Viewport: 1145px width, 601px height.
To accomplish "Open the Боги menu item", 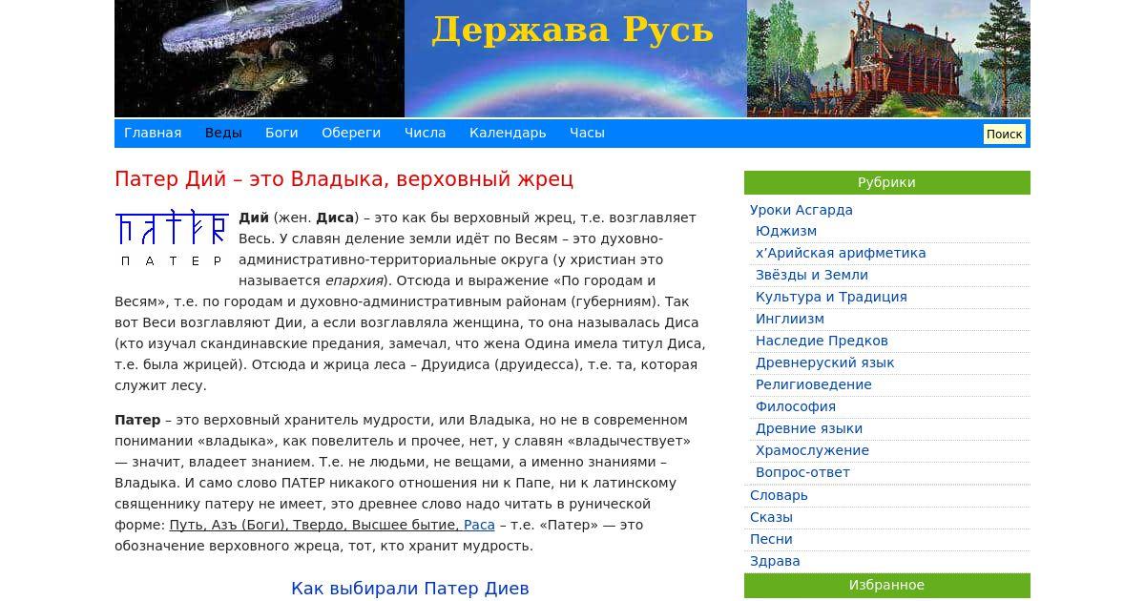I will 281,133.
